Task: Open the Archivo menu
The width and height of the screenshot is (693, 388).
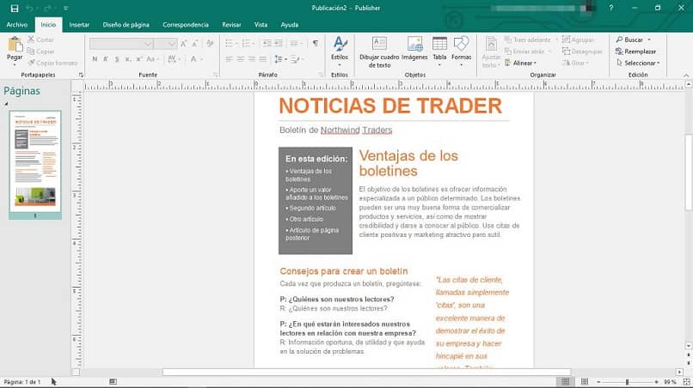Action: click(17, 25)
